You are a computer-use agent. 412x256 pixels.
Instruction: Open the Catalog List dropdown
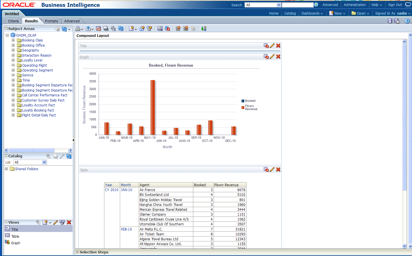click(x=44, y=162)
